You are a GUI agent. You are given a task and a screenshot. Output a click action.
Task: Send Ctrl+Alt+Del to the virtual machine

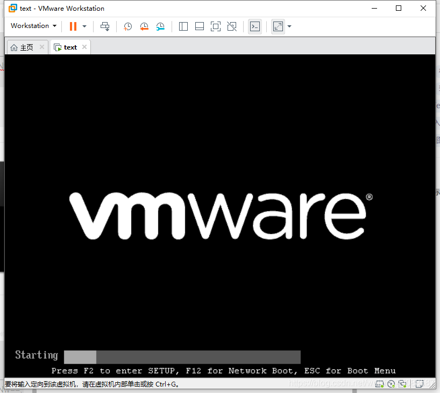105,26
